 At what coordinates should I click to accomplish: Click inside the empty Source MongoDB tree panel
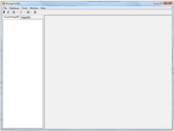coord(23,74)
